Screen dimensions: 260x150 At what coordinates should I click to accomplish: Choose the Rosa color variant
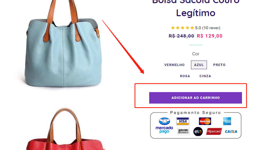click(x=185, y=76)
